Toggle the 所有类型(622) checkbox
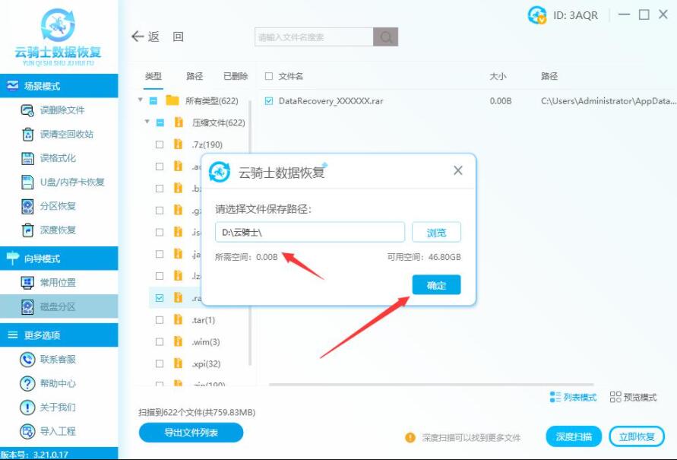677x460 pixels. tap(153, 101)
